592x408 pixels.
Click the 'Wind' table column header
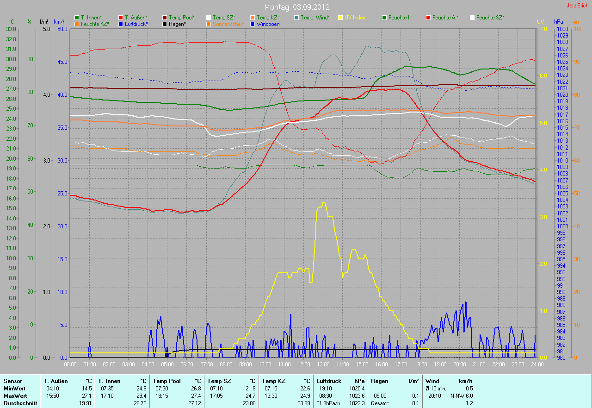click(x=432, y=381)
